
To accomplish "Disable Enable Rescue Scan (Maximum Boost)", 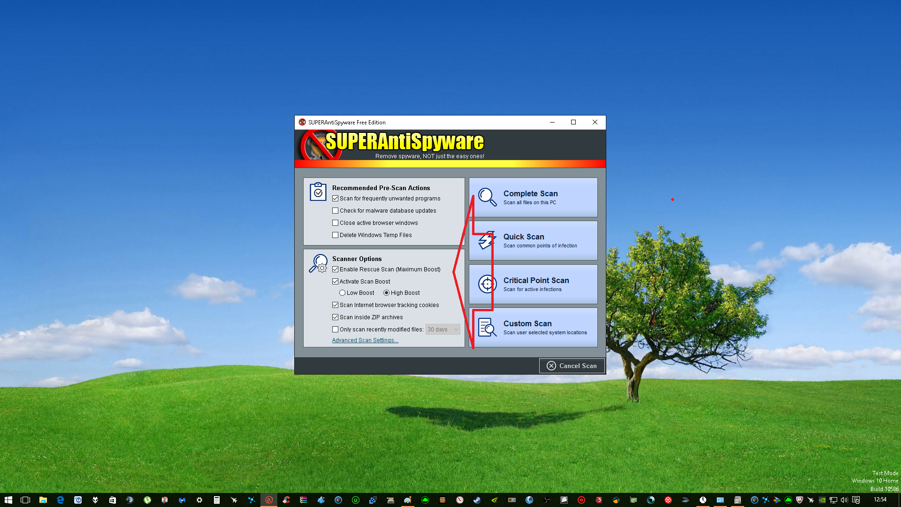I will (335, 269).
